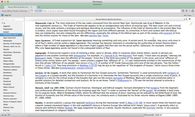Click the list details icon beside search

pos(186,11)
